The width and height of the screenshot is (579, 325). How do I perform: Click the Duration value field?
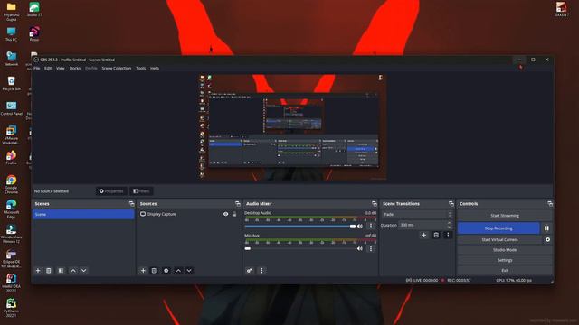(422, 225)
